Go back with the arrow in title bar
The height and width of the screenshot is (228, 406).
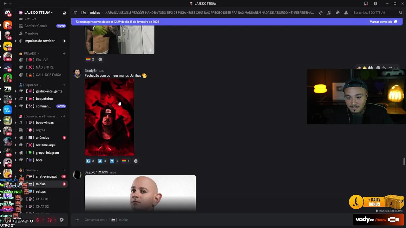(x=5, y=3)
